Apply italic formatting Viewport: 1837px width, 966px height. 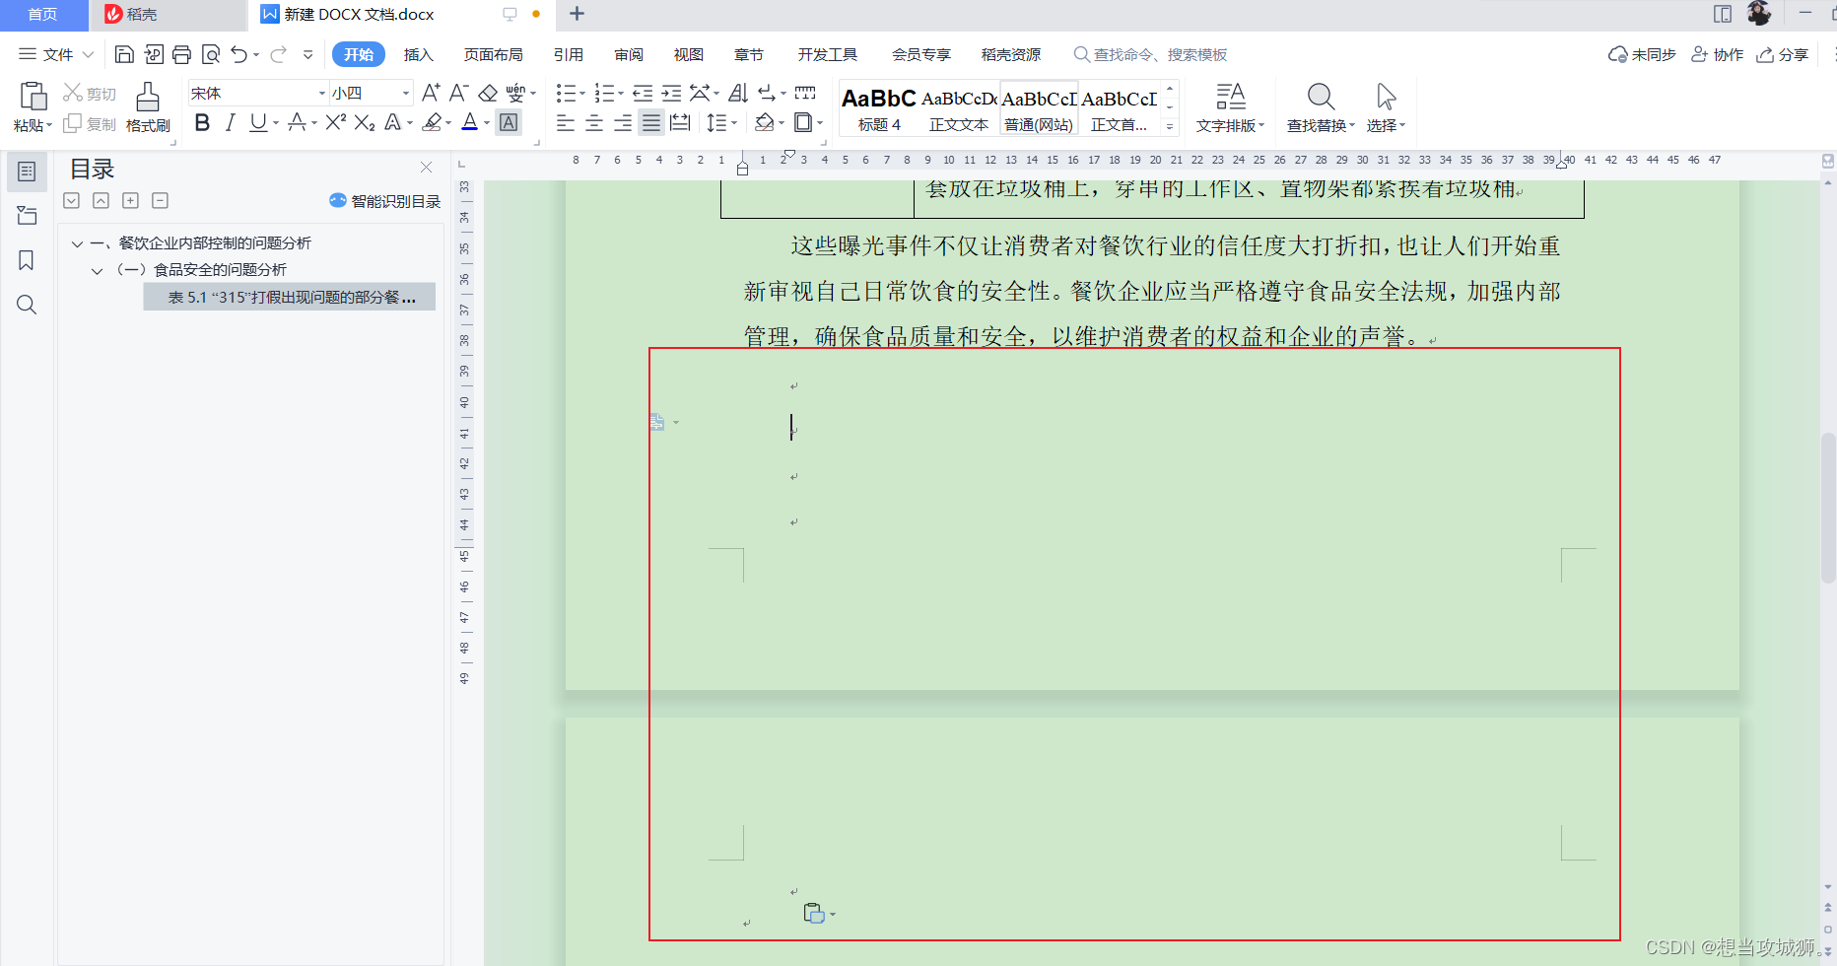click(x=230, y=122)
